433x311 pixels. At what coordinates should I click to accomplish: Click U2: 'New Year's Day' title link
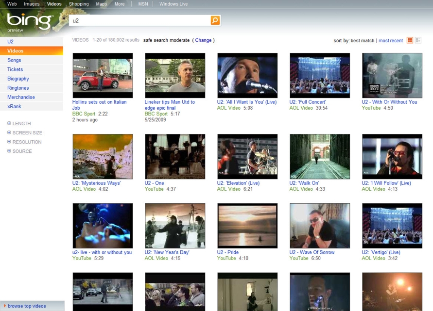(x=167, y=252)
